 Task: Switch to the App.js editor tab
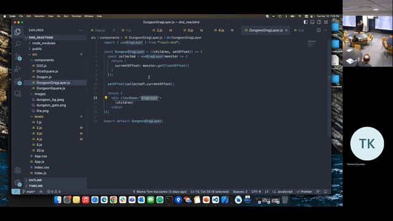103,30
